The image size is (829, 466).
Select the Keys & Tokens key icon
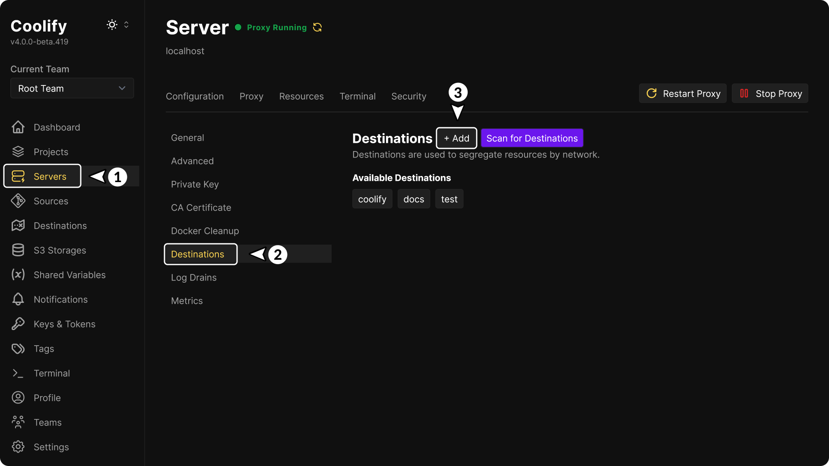click(18, 324)
